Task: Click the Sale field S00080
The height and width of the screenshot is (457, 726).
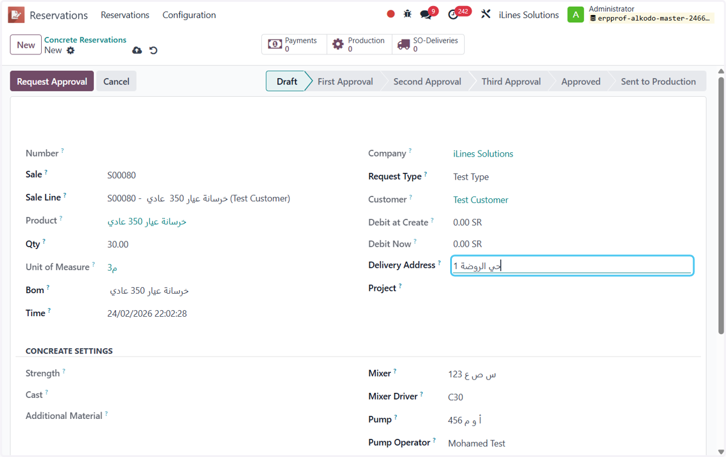Action: coord(122,175)
